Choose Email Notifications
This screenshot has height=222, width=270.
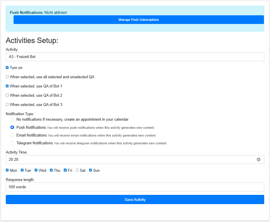pyautogui.click(x=12, y=135)
